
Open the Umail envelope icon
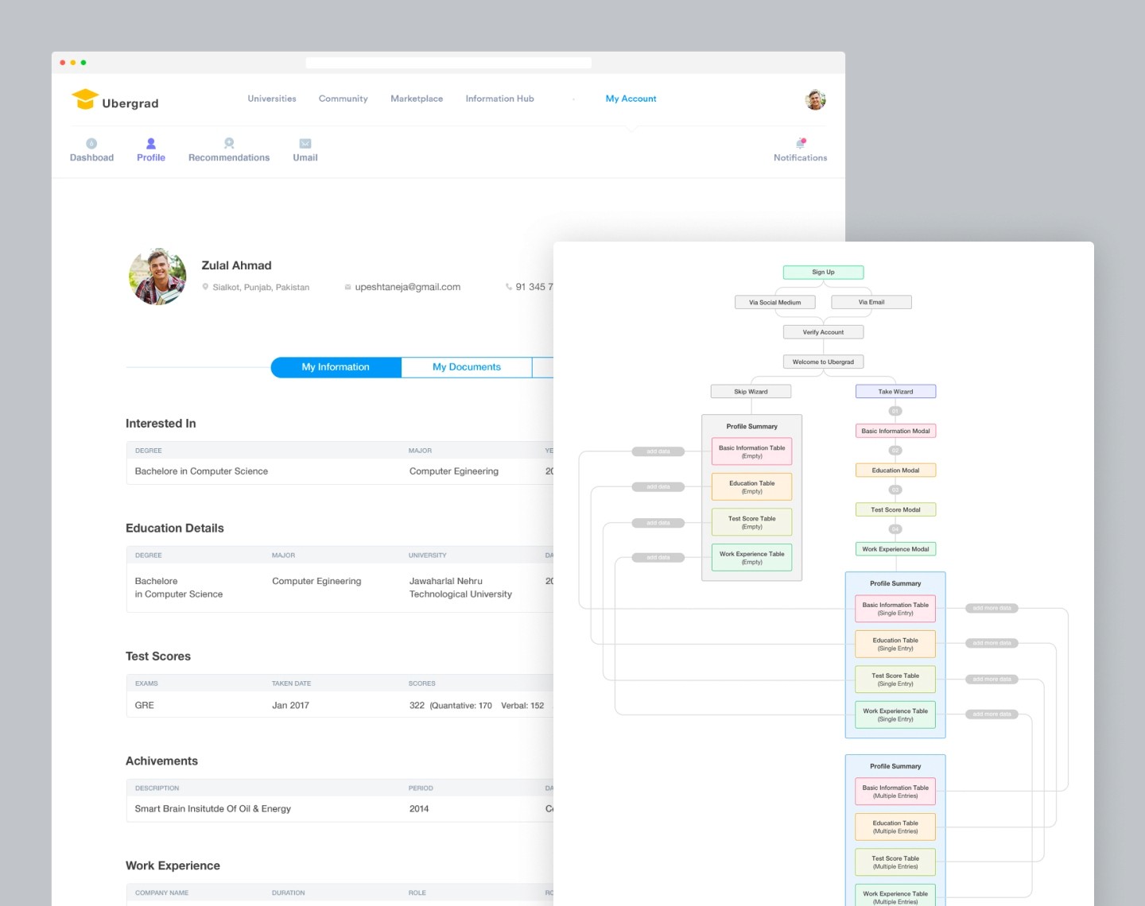click(x=305, y=144)
